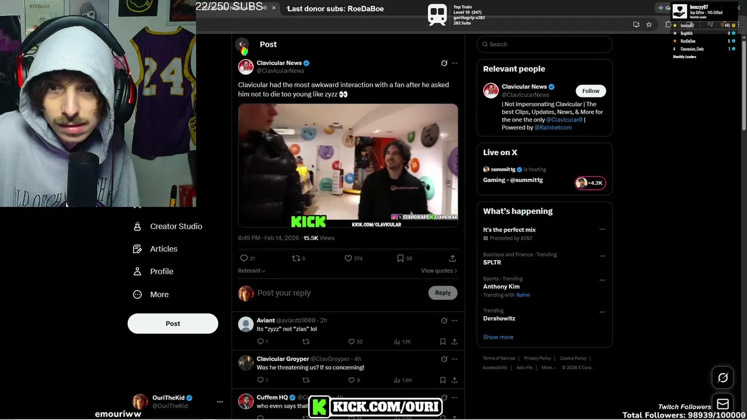Like the post with 274 likes
The height and width of the screenshot is (420, 747).
[353, 258]
